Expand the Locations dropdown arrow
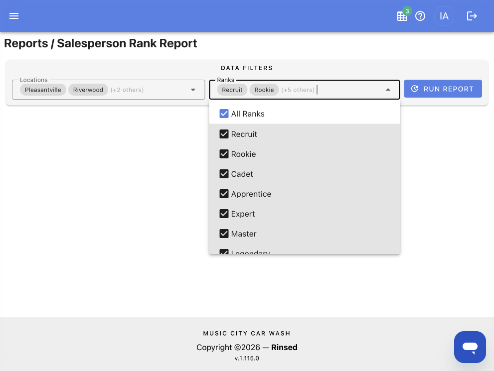Viewport: 494px width, 371px height. pos(193,90)
